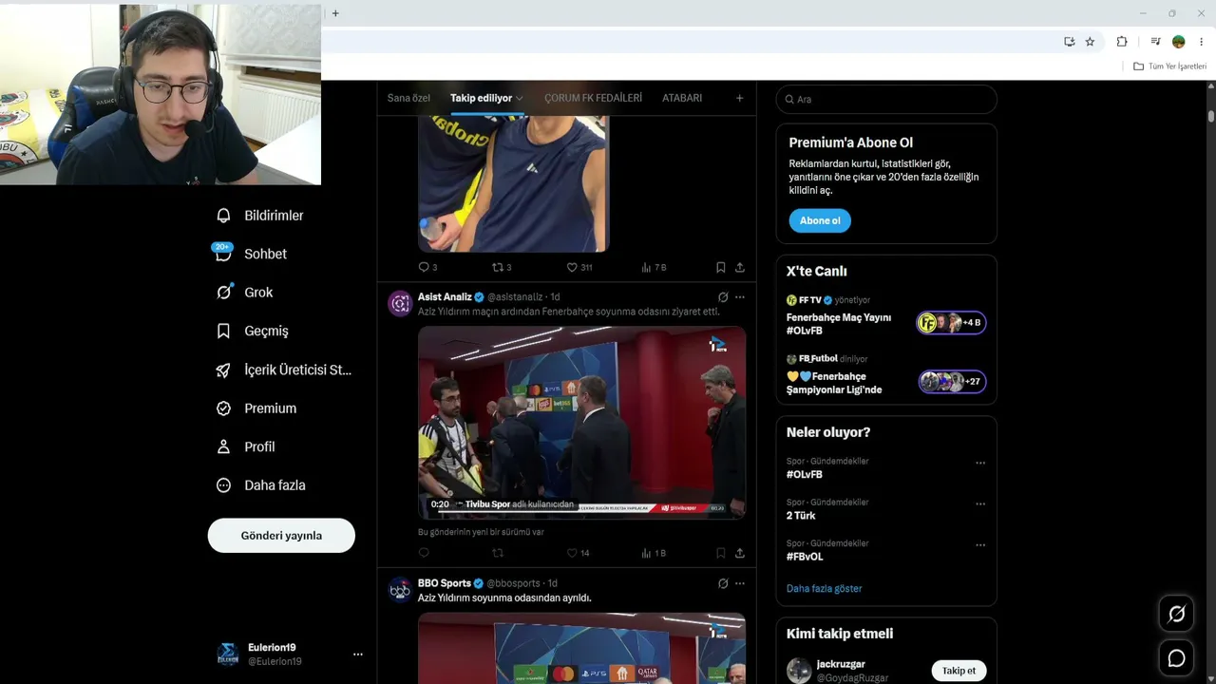This screenshot has height=684, width=1216.
Task: Follow jackruzgar with Takip et
Action: coord(959,671)
